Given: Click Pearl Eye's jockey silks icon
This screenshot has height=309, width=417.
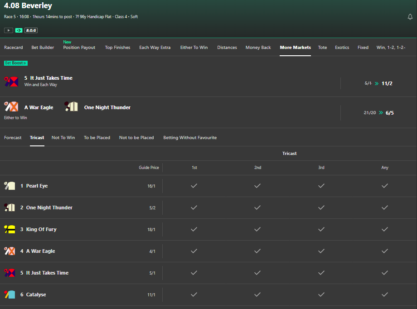Looking at the screenshot, I should (x=10, y=186).
